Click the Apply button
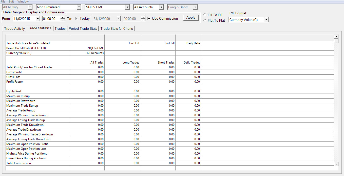This screenshot has width=344, height=176. (x=191, y=18)
